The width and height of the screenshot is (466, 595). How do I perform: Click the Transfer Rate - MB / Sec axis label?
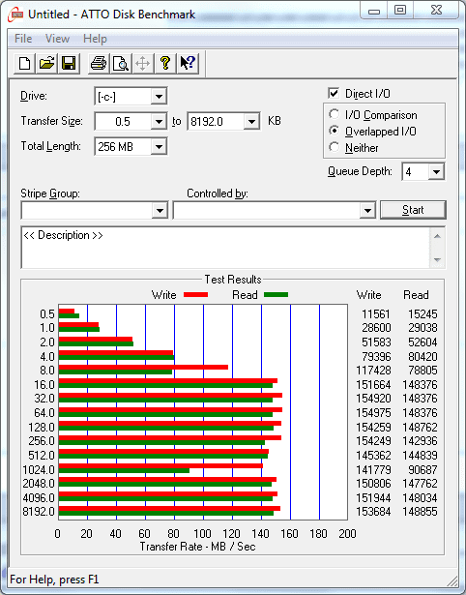pos(197,547)
